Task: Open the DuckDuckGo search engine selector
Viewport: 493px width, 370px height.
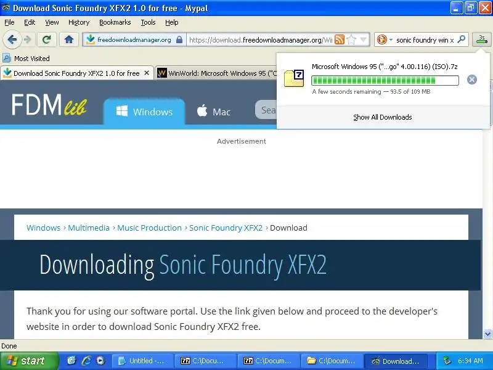Action: click(x=384, y=39)
